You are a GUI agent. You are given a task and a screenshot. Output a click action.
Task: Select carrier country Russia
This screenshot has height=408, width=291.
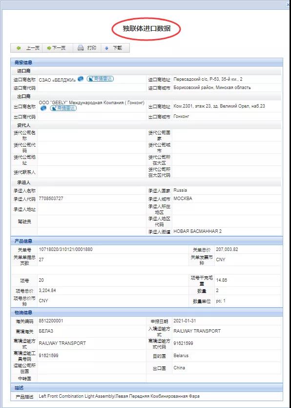(180, 190)
